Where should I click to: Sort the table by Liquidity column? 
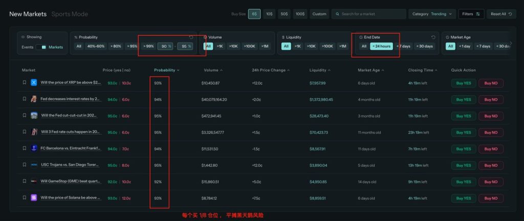point(319,70)
